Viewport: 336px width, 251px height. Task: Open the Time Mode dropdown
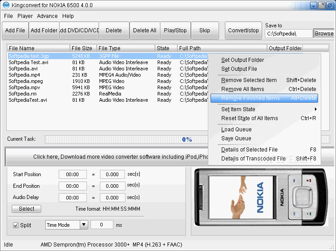tap(67, 225)
